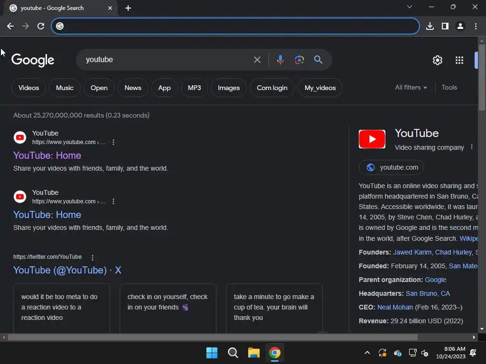Click the Google logo

[x=33, y=60]
